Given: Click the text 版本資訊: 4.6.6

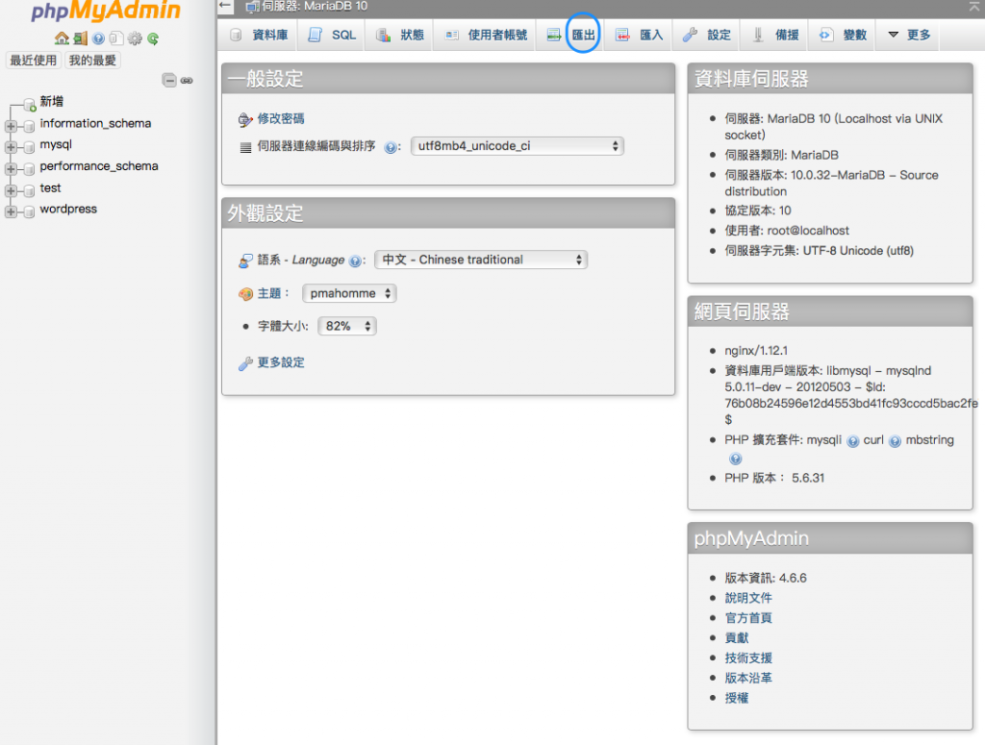Looking at the screenshot, I should click(766, 578).
